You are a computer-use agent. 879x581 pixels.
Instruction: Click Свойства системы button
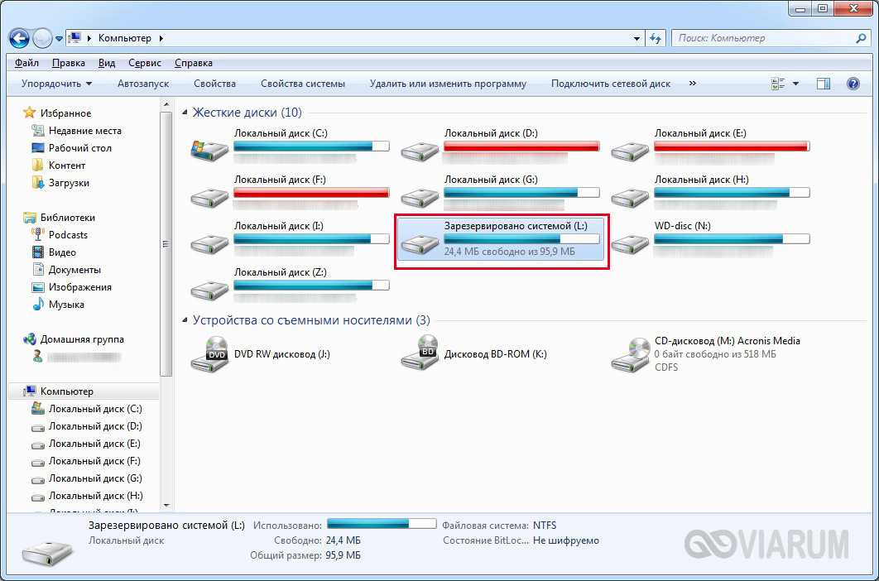point(303,84)
